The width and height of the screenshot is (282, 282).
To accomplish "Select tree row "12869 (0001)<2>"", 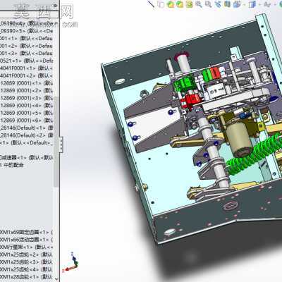I will [26, 90].
